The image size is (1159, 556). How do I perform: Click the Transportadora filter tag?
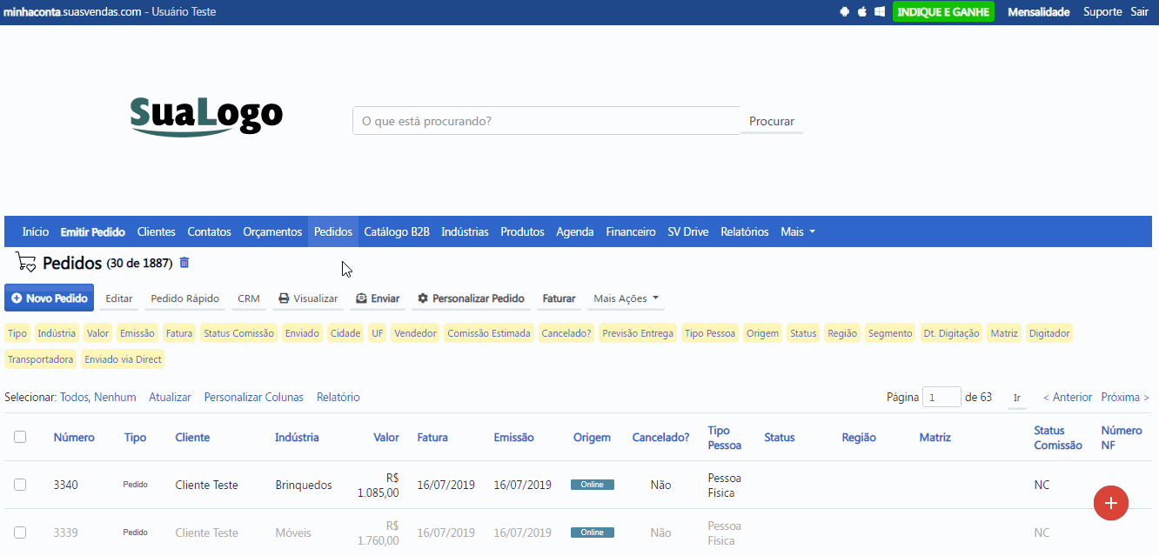[41, 359]
